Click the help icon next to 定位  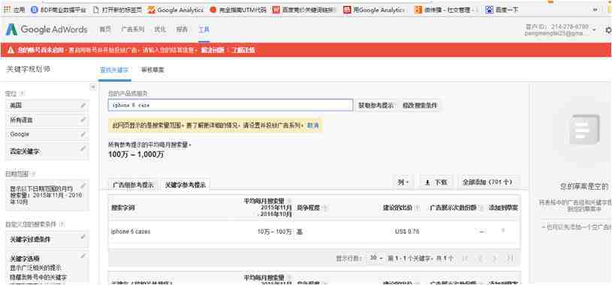23,94
